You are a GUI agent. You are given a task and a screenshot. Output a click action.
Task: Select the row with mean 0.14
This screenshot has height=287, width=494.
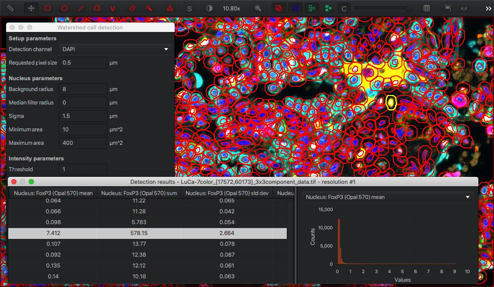tap(147, 276)
